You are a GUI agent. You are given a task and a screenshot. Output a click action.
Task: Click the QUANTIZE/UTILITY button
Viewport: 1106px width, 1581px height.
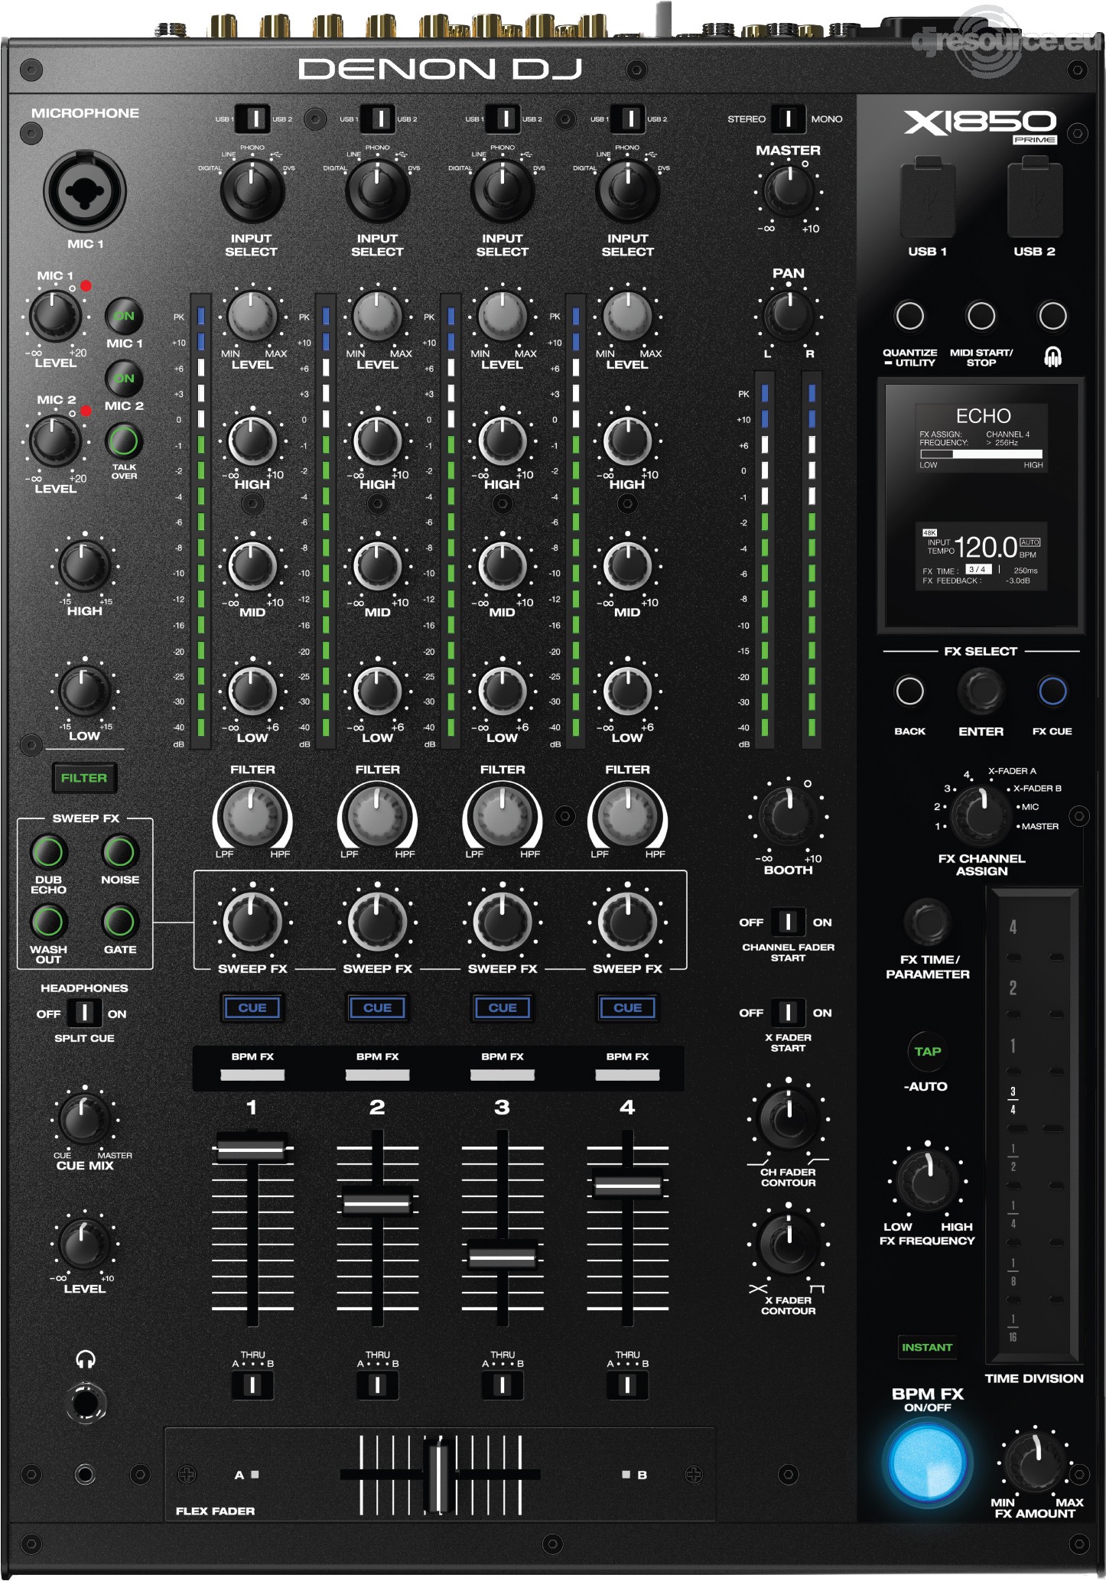pyautogui.click(x=909, y=316)
